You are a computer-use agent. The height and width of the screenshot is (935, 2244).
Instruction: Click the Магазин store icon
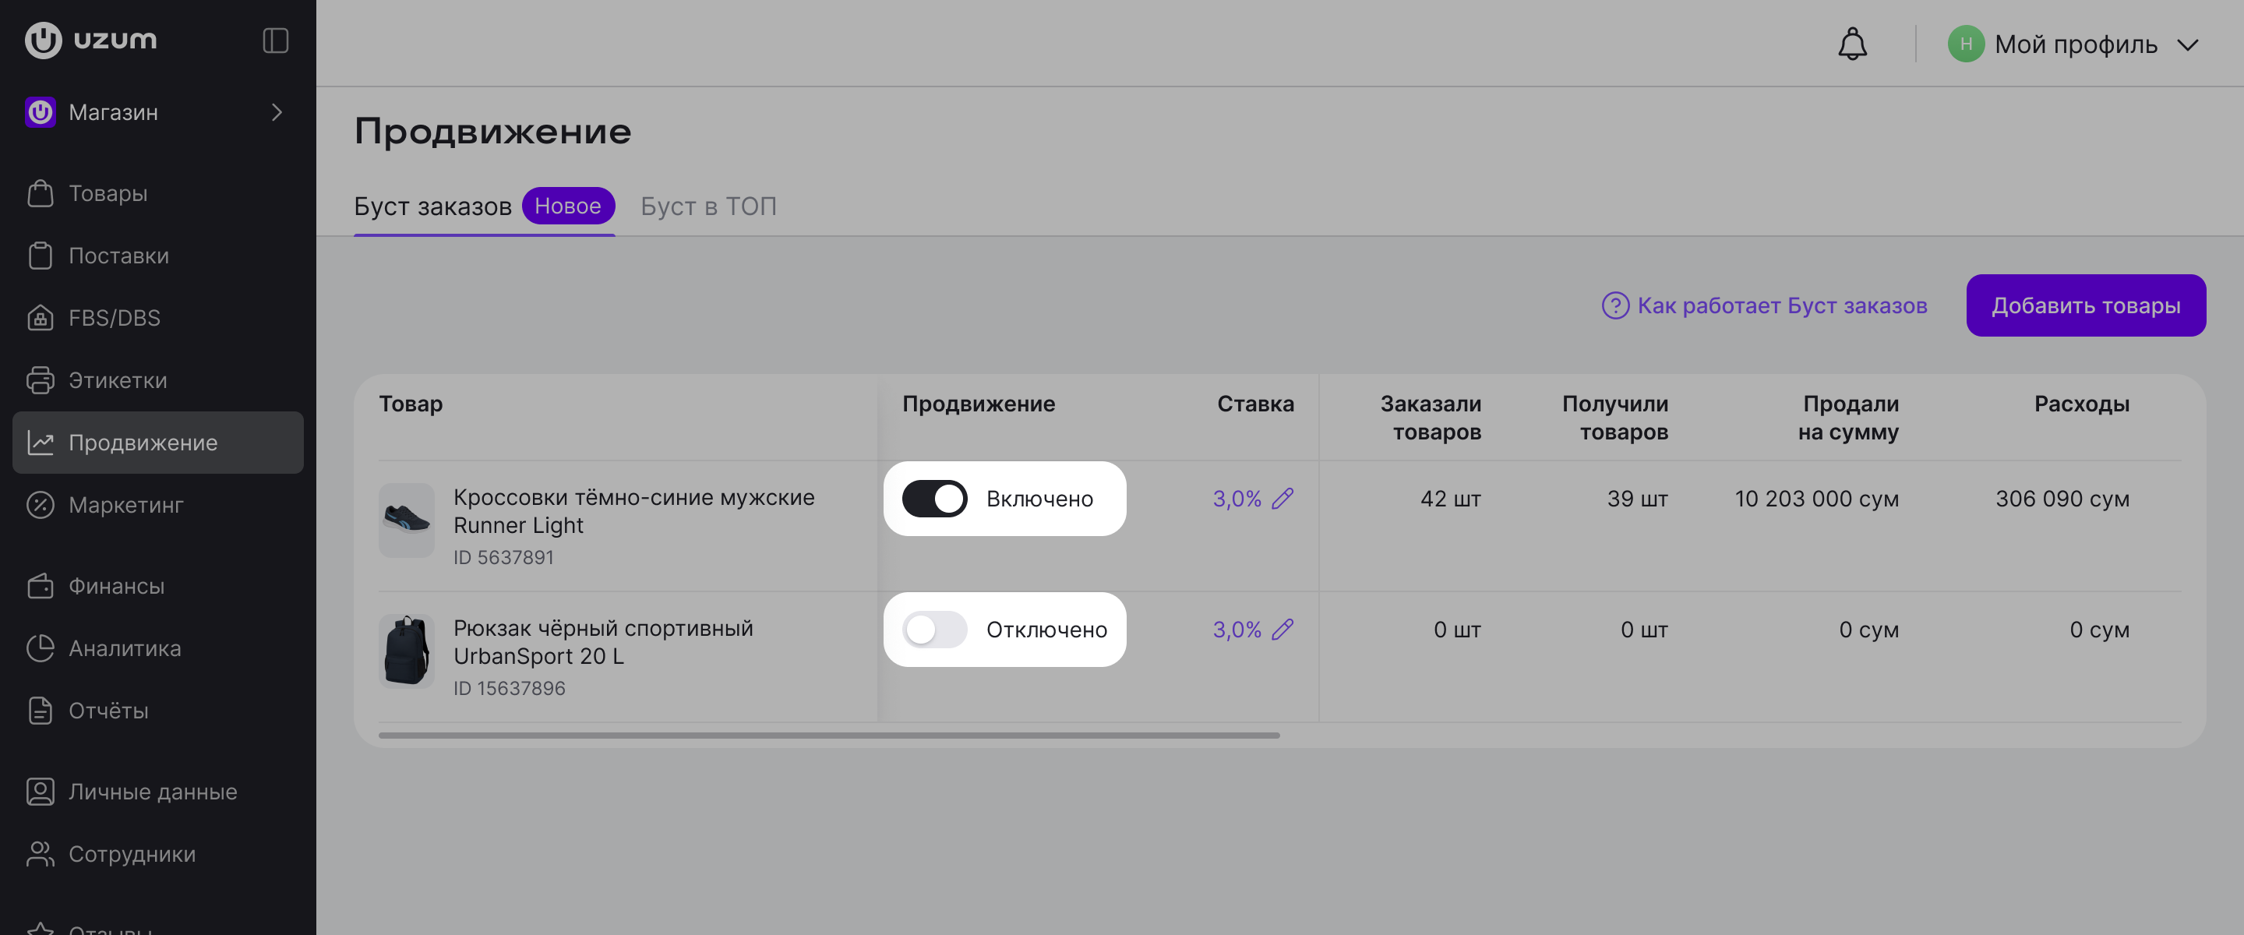[x=40, y=112]
